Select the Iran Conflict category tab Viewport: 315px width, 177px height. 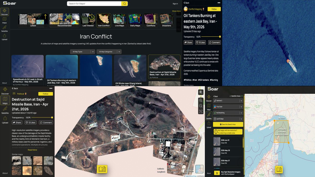coord(104,20)
